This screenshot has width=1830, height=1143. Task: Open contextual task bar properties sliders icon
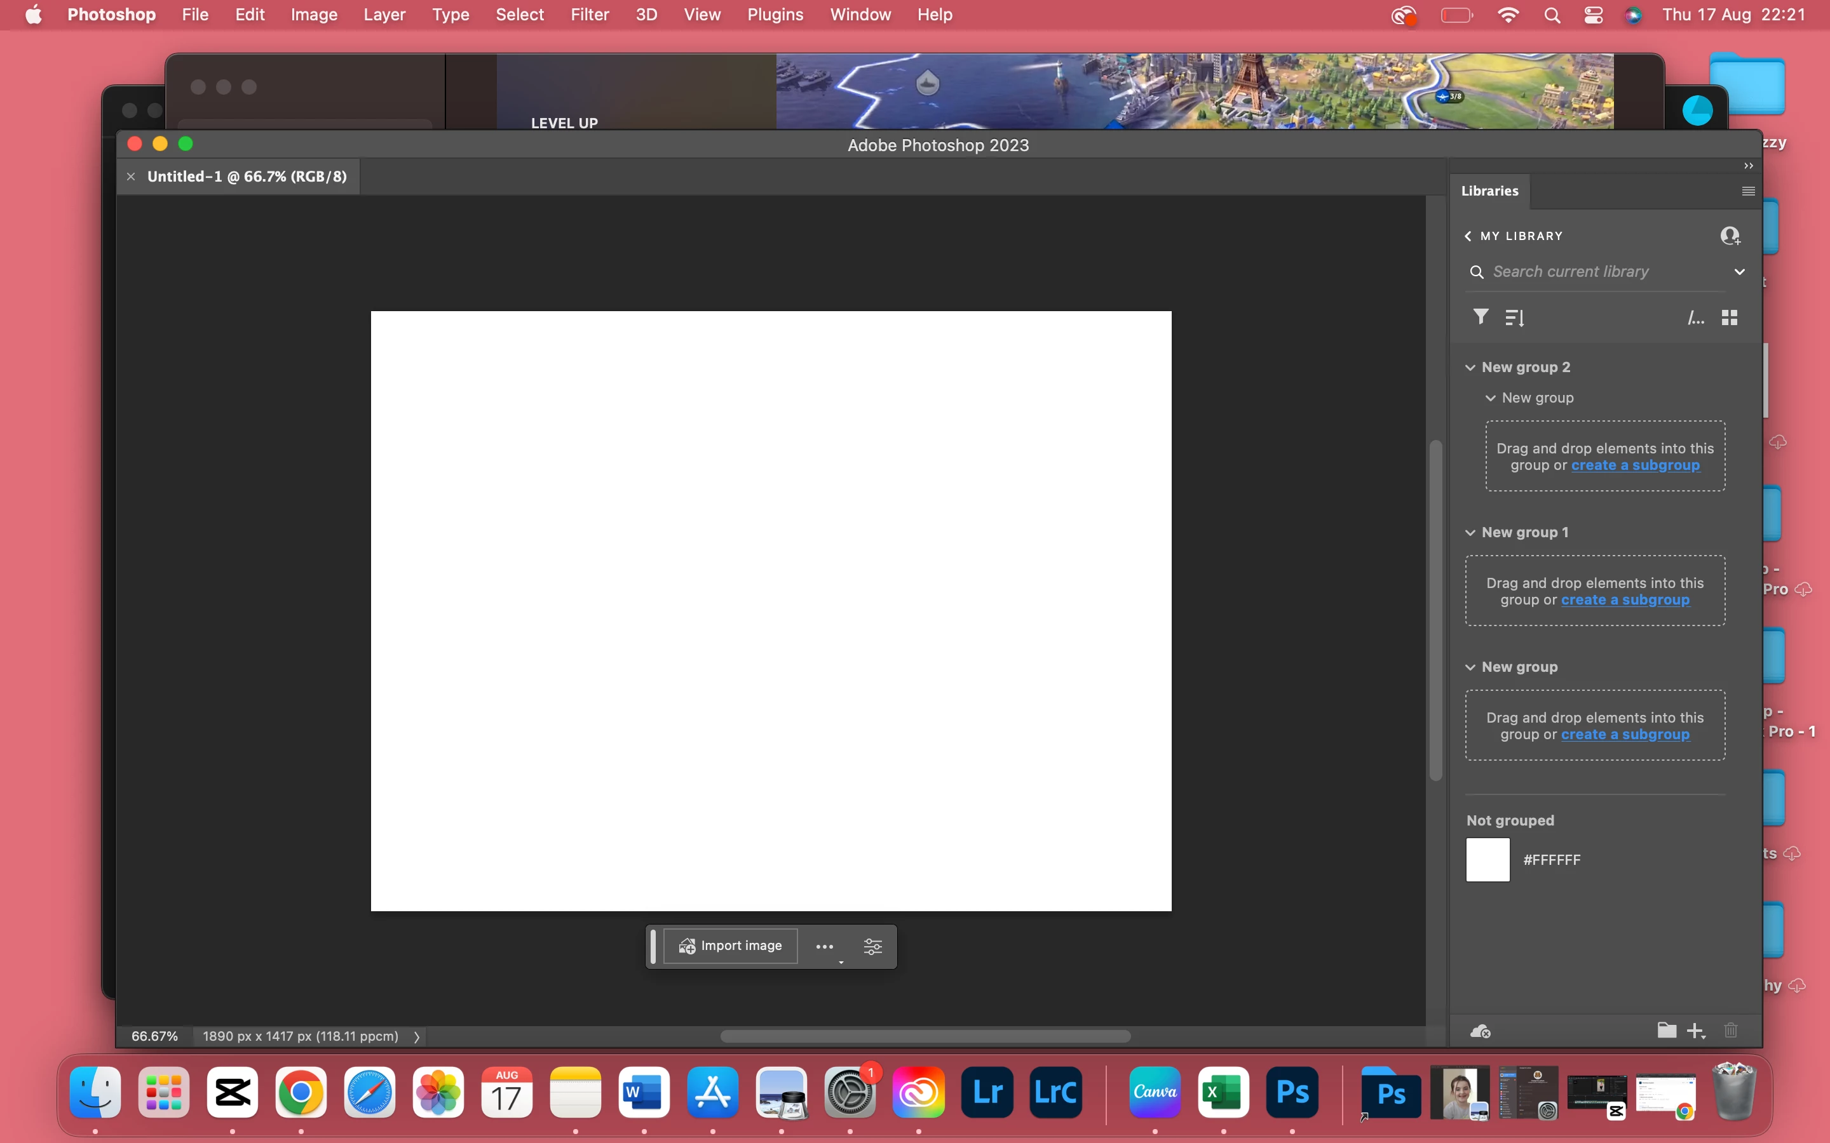point(872,946)
